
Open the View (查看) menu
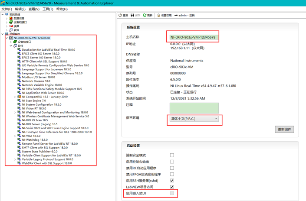pos(34,9)
